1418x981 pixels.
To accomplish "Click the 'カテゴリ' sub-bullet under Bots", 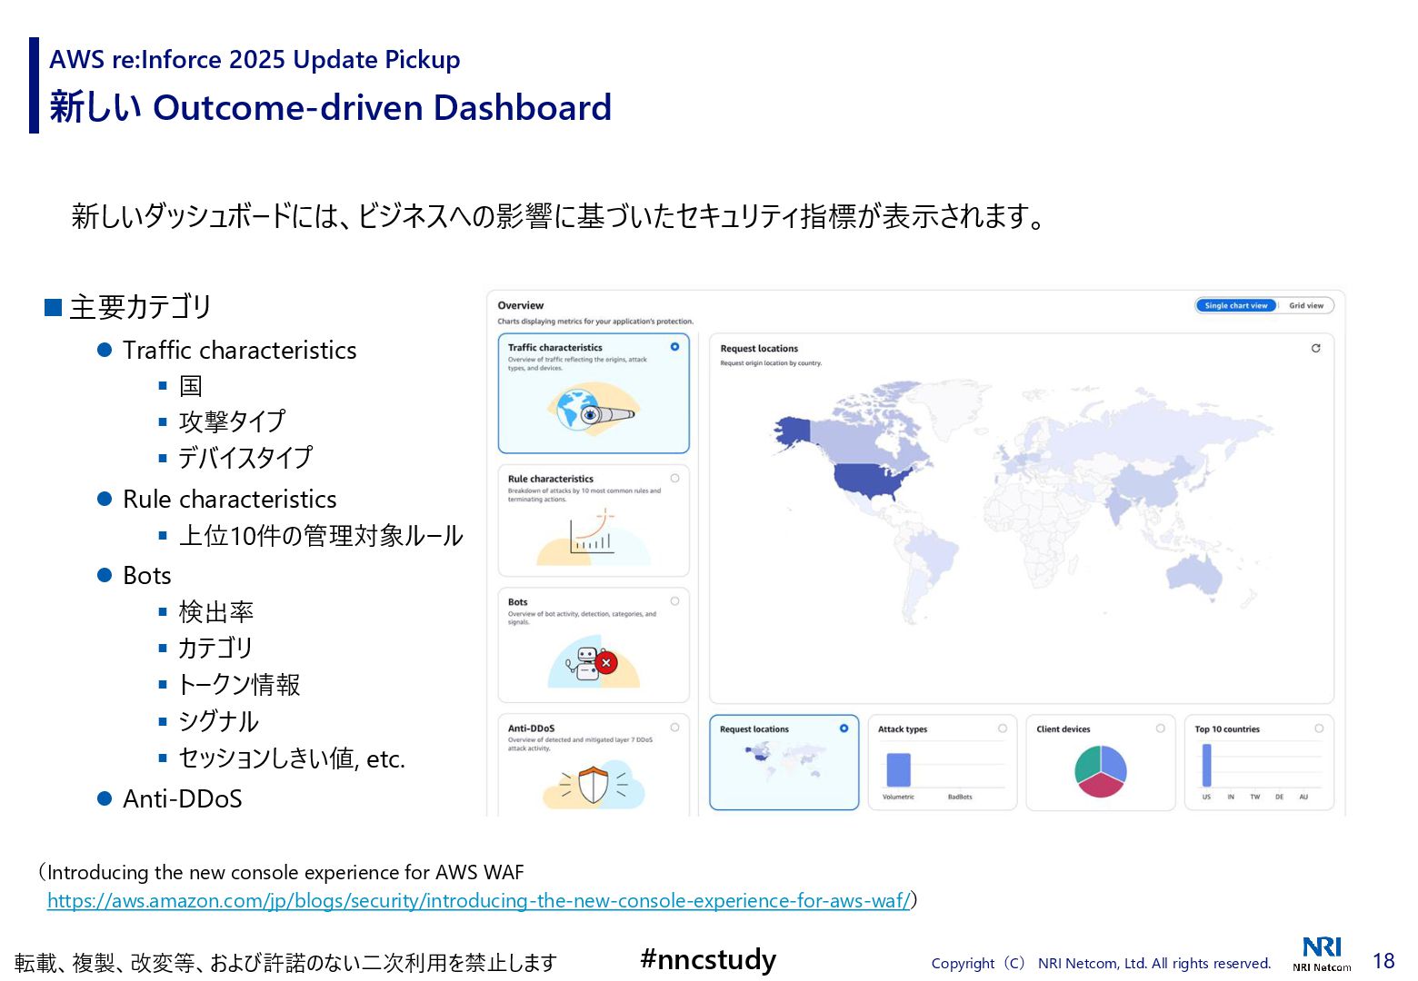I will pos(215,648).
